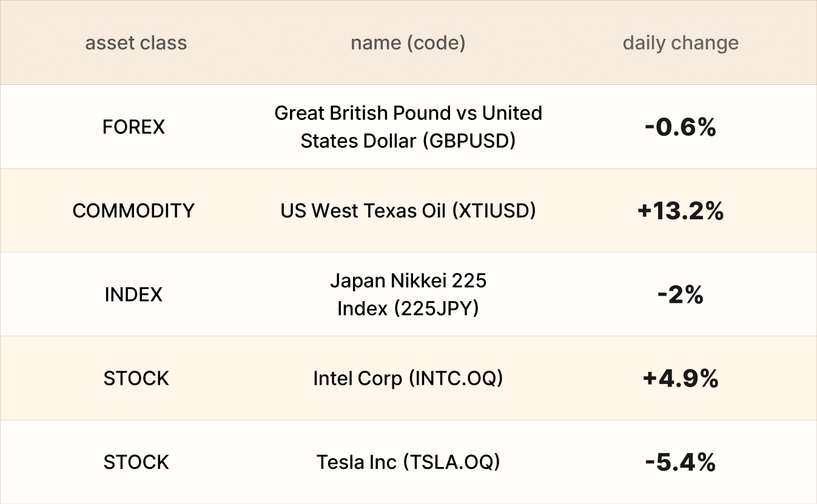Open Tesla Inc (TSLA.OQ) entry
Viewport: 817px width, 504px height.
click(x=408, y=462)
